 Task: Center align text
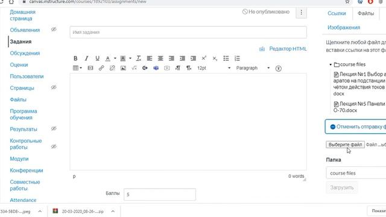tap(160, 58)
